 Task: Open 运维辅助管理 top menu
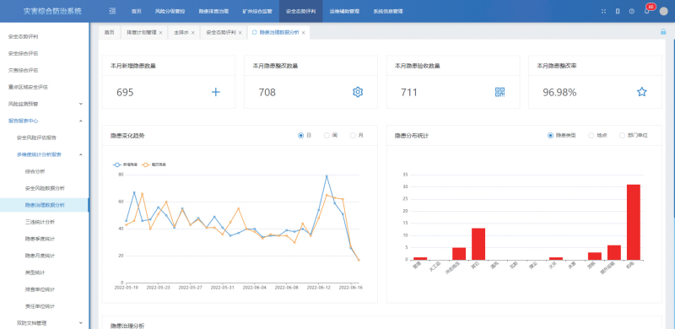(344, 11)
